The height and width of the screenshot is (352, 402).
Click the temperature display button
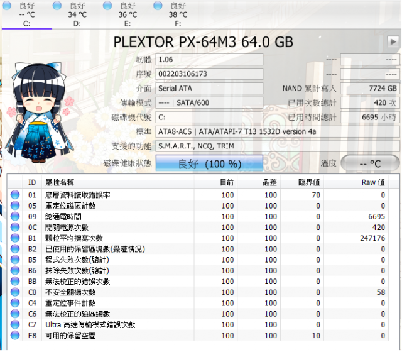370,163
